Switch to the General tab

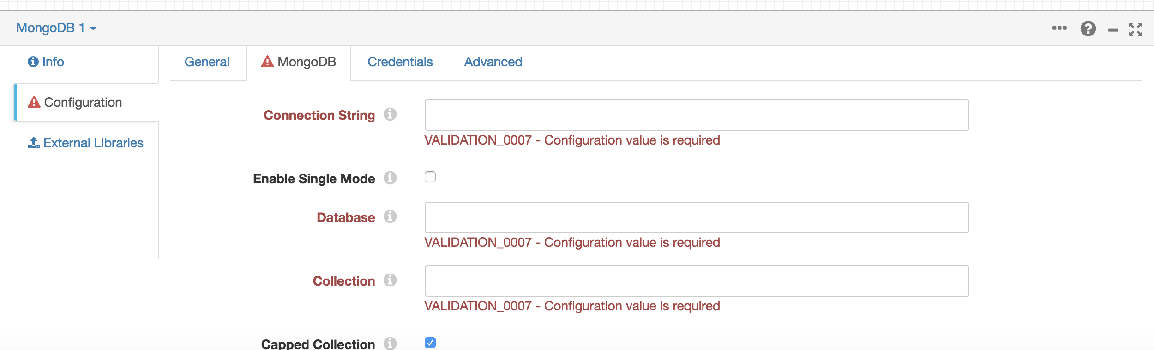pyautogui.click(x=207, y=62)
